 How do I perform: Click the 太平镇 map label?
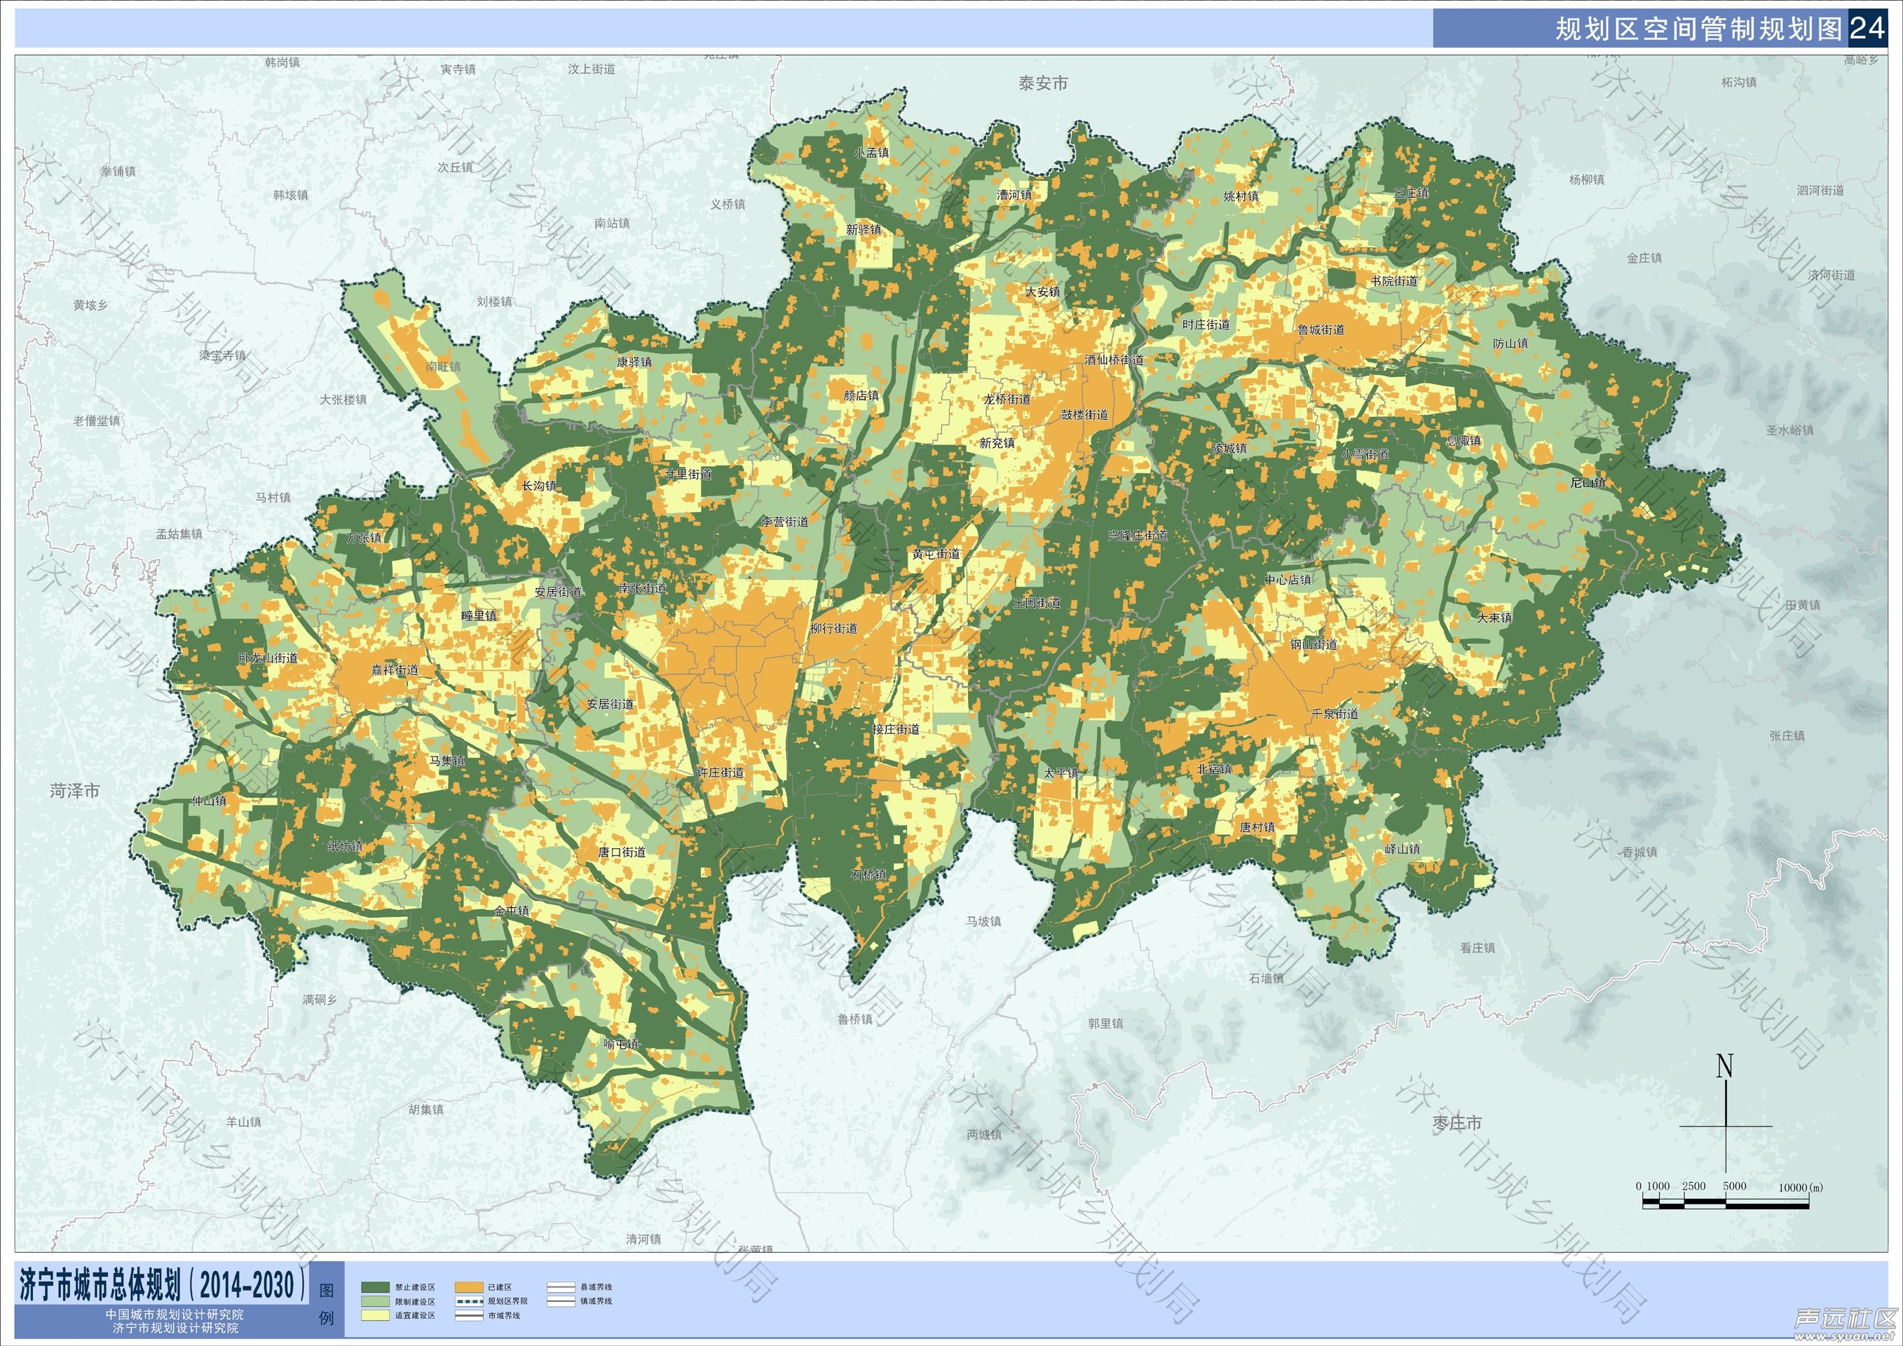(1061, 773)
